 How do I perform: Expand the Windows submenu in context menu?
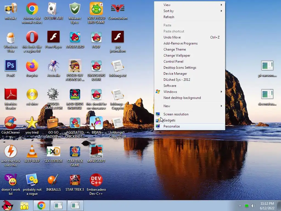(190, 92)
